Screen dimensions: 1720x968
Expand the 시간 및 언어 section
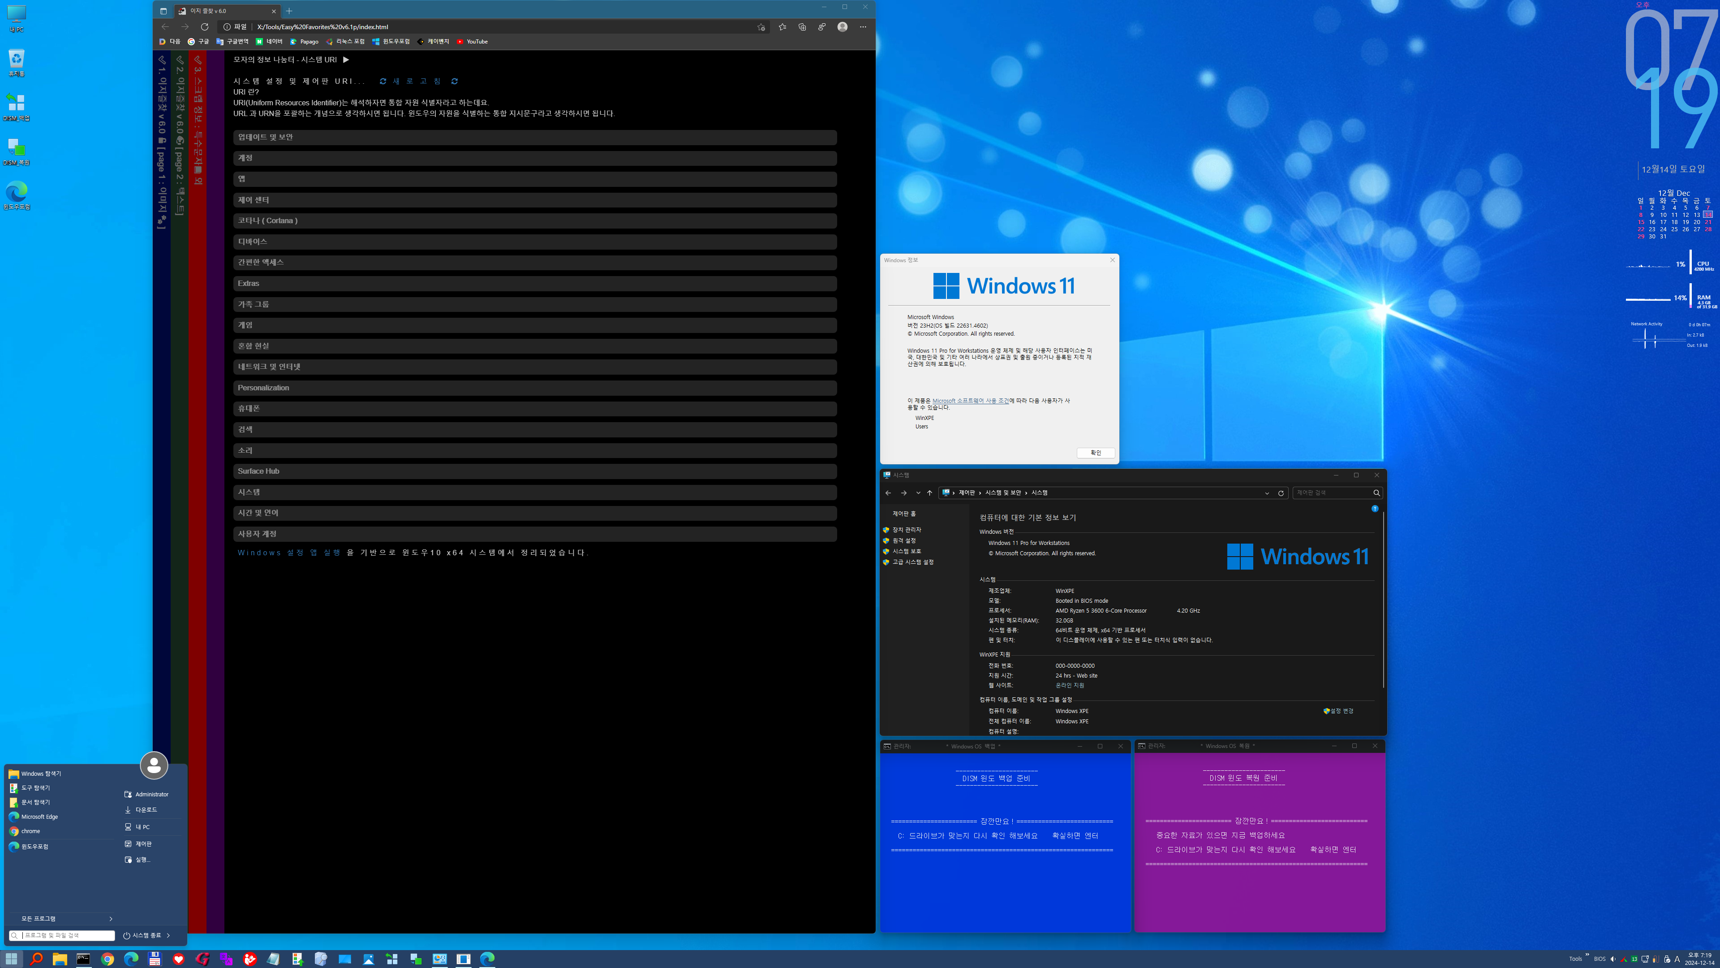(535, 513)
